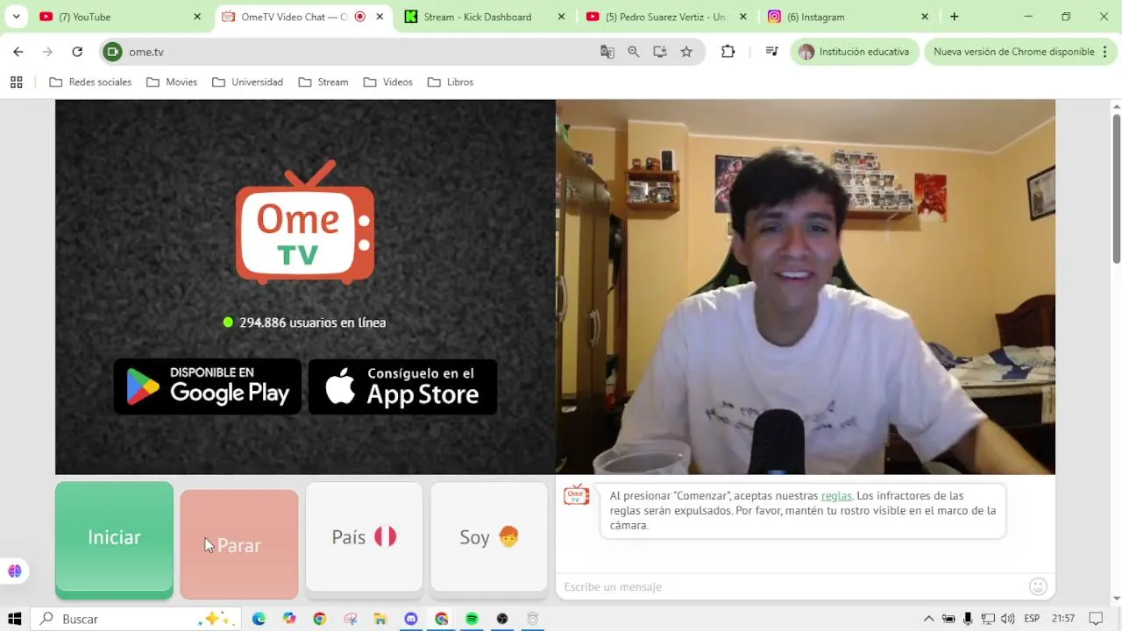The image size is (1122, 631).
Task: Click the taskbar Buscar search box
Action: click(x=136, y=619)
